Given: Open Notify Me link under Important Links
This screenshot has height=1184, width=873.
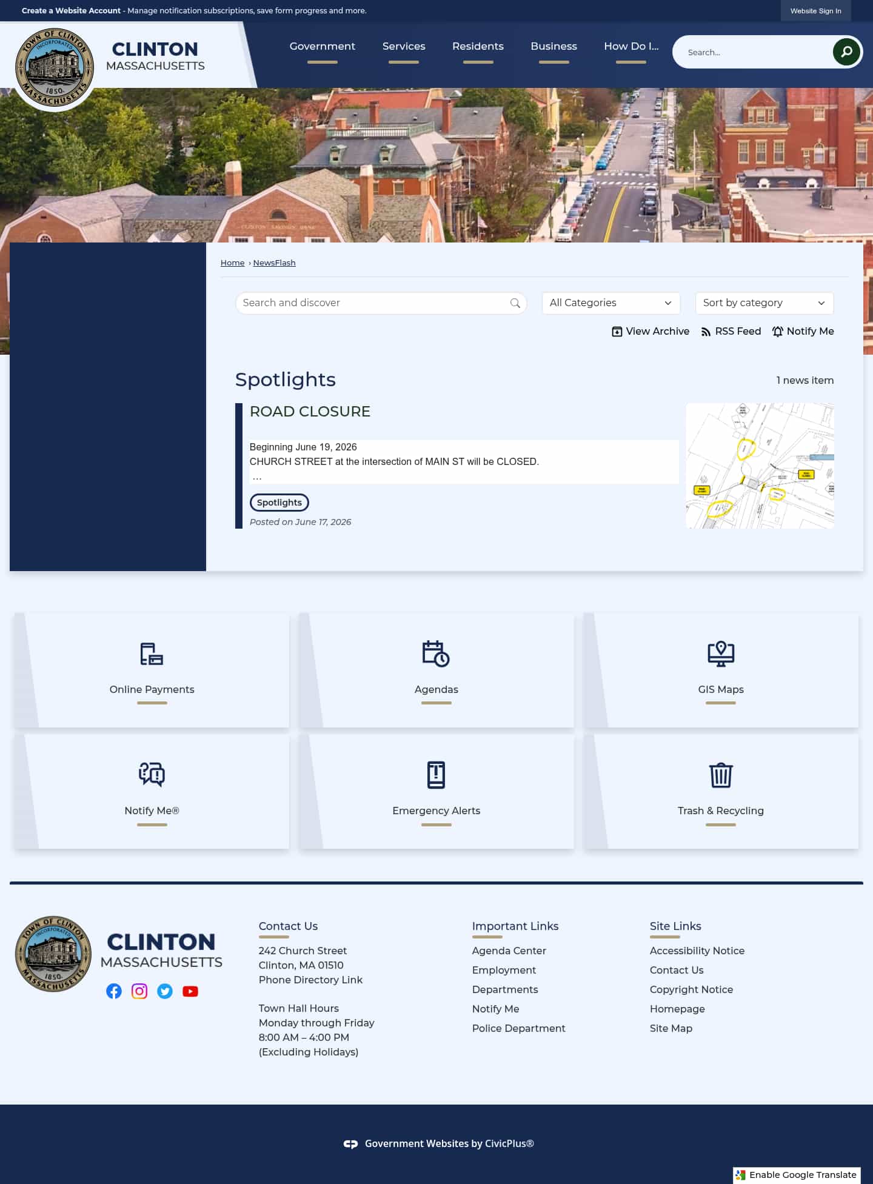Looking at the screenshot, I should point(495,1009).
